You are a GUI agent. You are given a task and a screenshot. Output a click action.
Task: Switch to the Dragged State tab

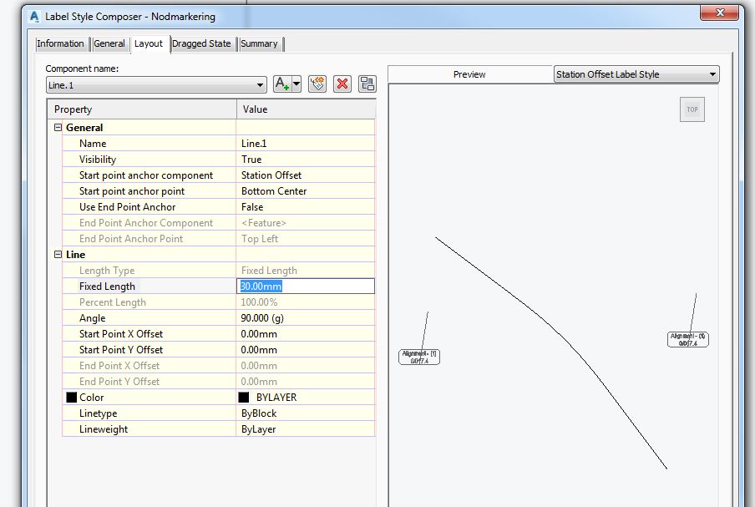pyautogui.click(x=203, y=43)
